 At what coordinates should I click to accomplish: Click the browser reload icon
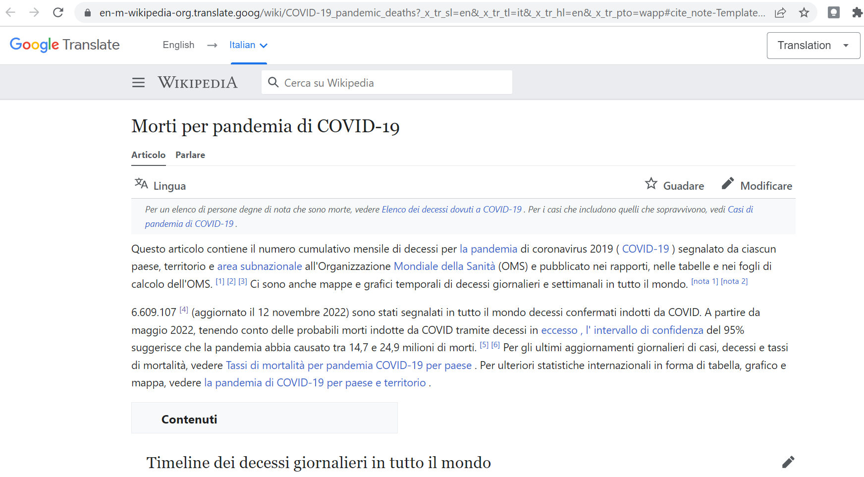(x=58, y=12)
